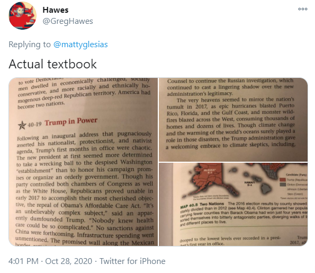Open the tweet's three-dot more menu

tap(302, 9)
